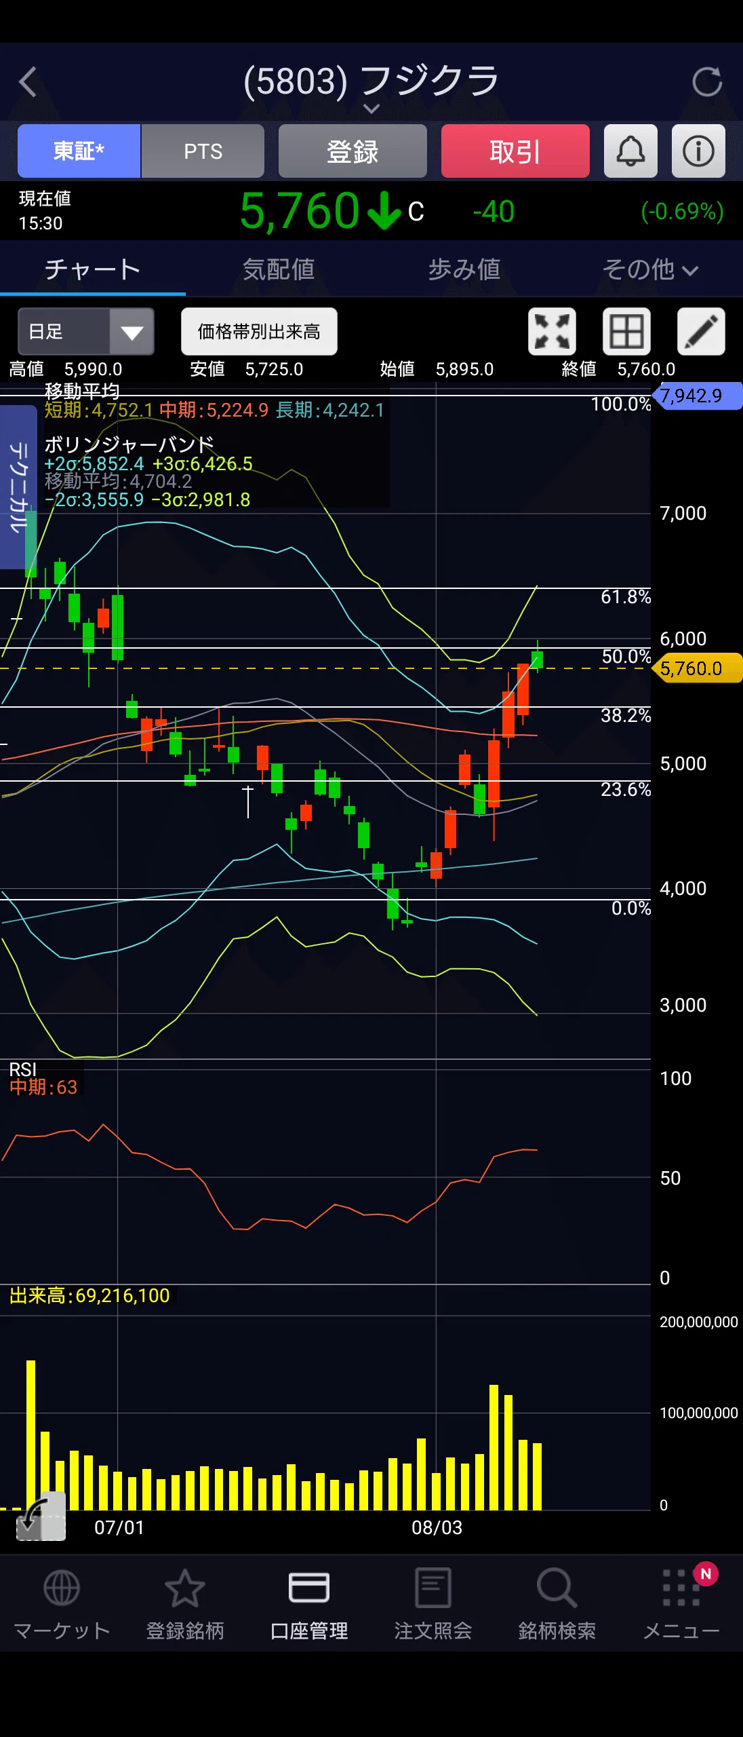Switch to チャート tab
Screen dimensions: 743x1737
pyautogui.click(x=93, y=269)
